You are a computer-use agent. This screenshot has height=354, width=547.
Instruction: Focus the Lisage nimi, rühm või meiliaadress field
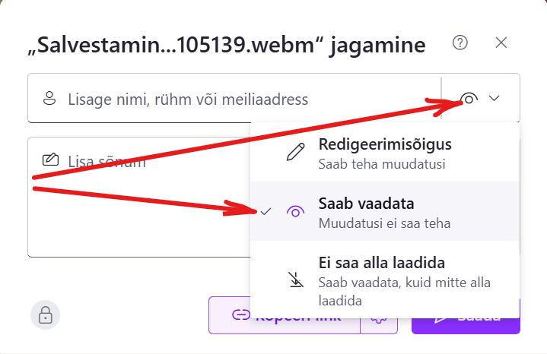click(x=228, y=99)
